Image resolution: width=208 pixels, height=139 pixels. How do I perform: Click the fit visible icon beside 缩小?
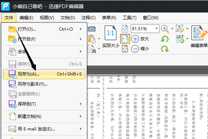point(125,49)
